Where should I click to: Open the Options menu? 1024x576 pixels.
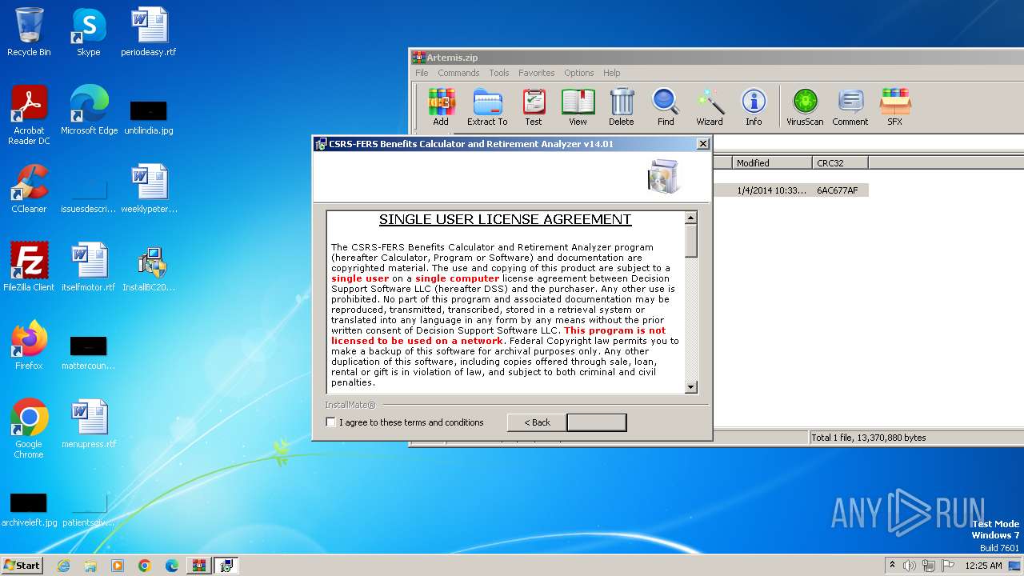tap(579, 73)
